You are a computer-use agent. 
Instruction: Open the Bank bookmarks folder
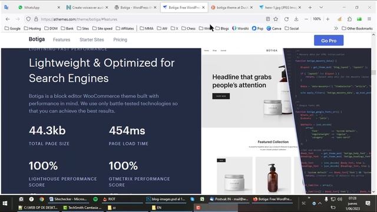coord(67,28)
